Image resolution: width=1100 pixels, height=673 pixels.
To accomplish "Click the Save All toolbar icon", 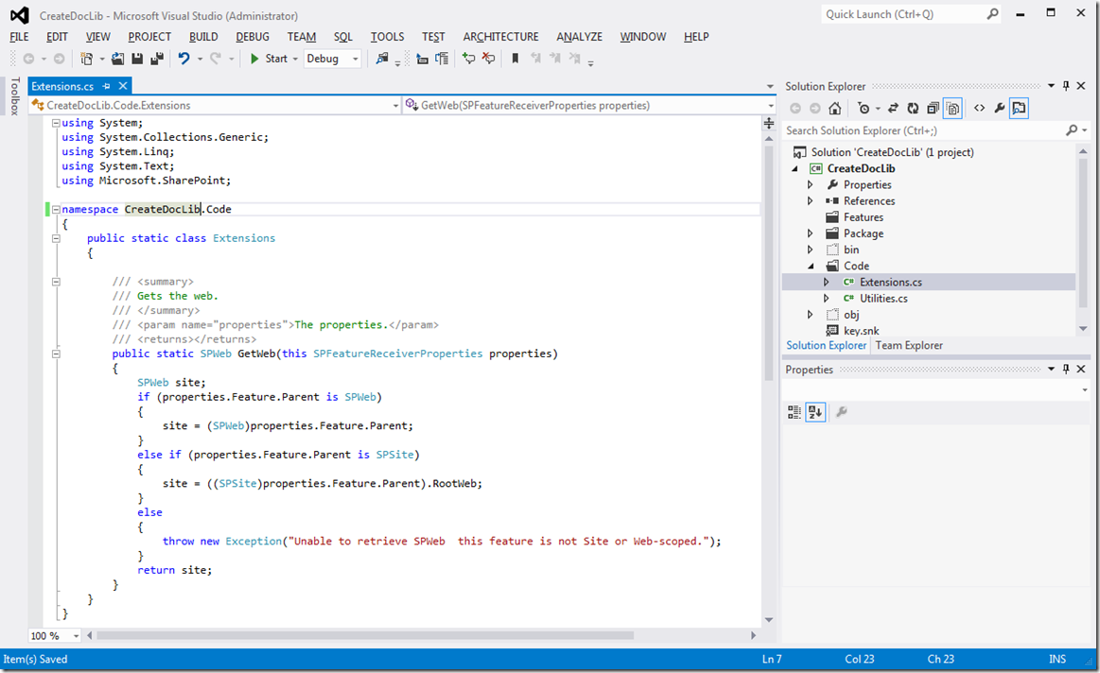I will [x=157, y=59].
